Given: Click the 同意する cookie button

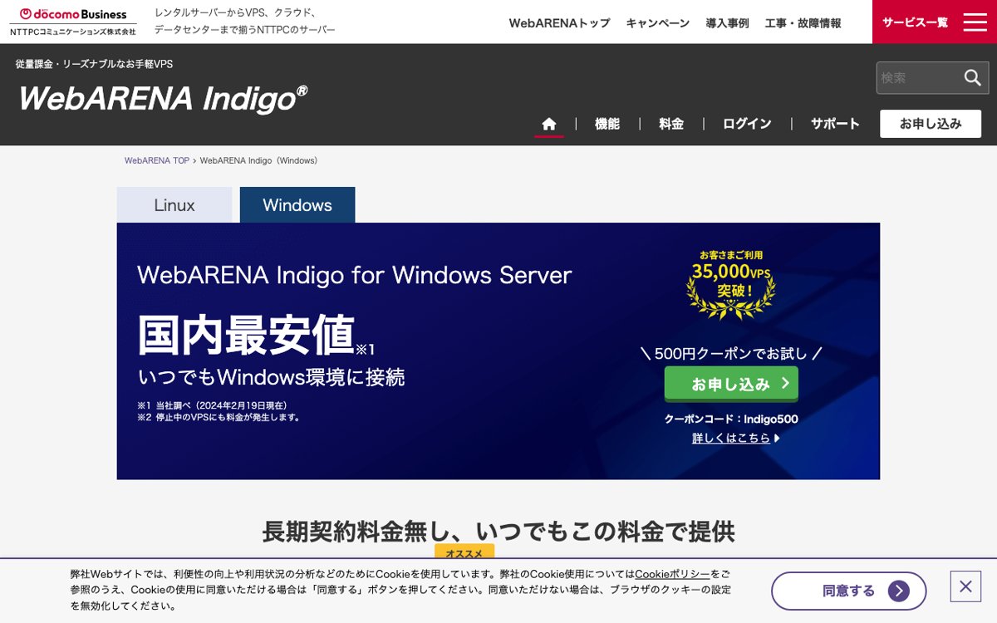Looking at the screenshot, I should point(848,591).
